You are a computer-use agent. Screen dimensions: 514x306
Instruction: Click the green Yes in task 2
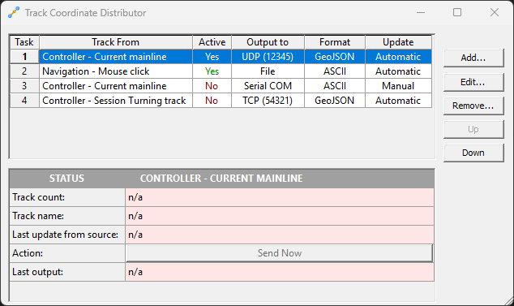coord(212,71)
